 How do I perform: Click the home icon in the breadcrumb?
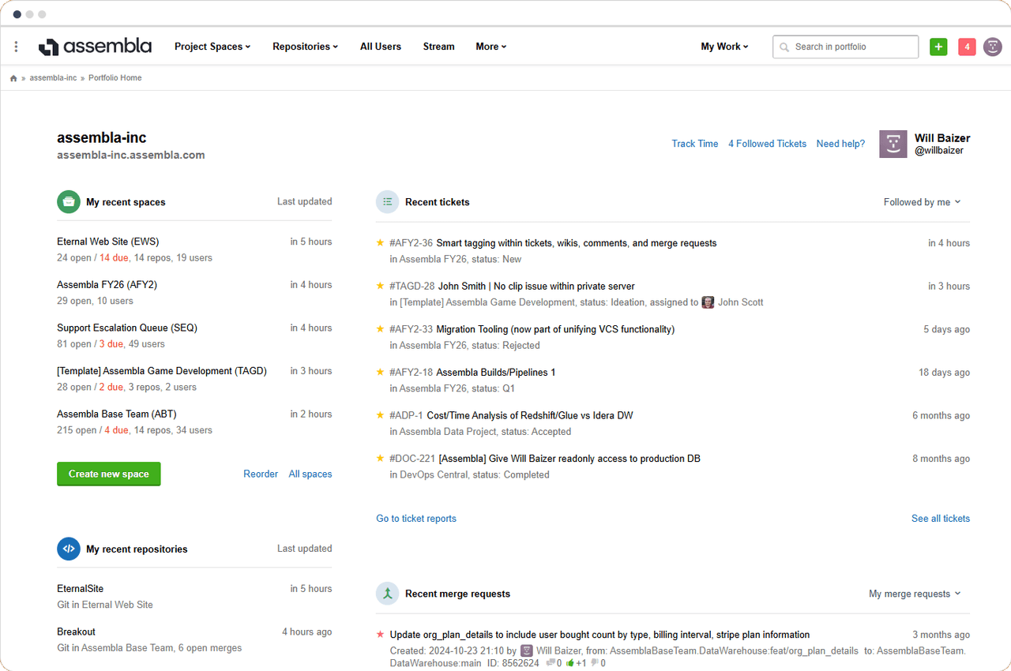click(x=13, y=78)
